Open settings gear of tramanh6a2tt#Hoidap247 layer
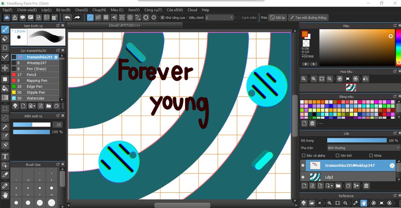 coord(392,166)
